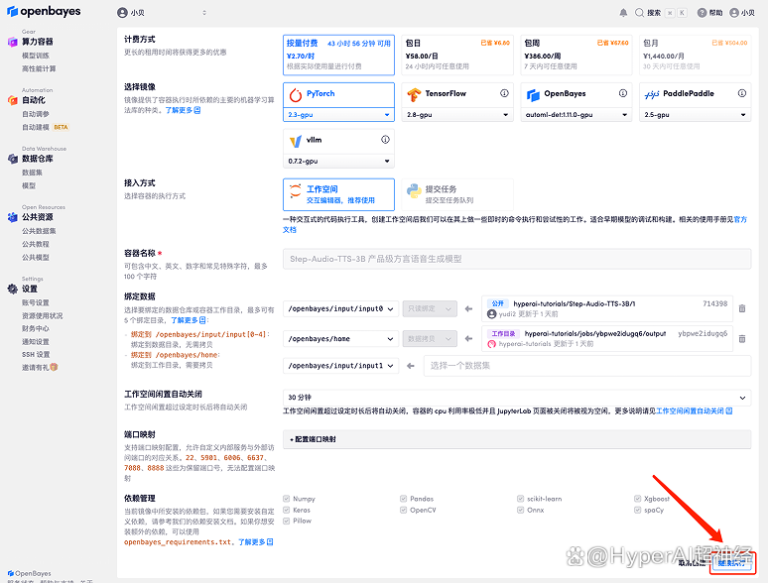Click the 配置端口映射 button

517,439
